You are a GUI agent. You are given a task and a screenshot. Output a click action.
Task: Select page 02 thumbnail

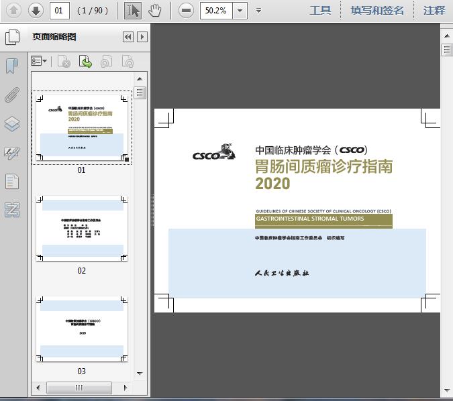[82, 229]
